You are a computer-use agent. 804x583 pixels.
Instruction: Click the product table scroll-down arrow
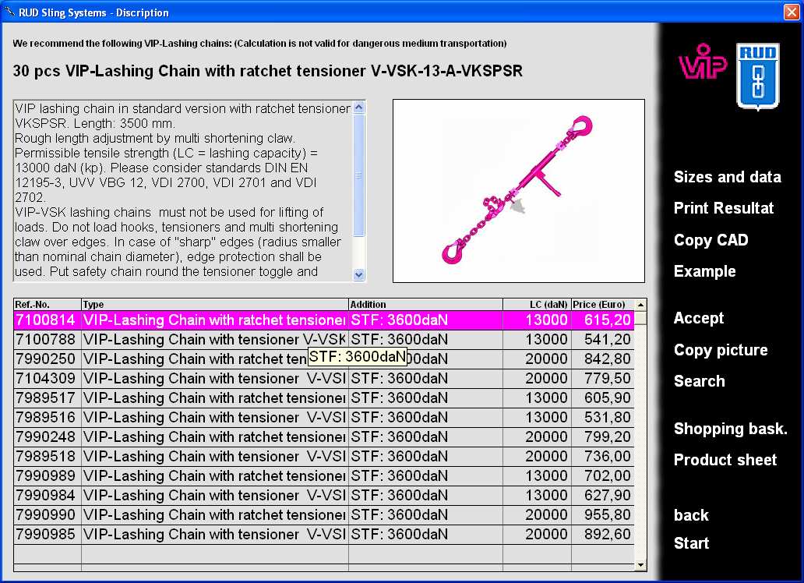click(x=640, y=565)
